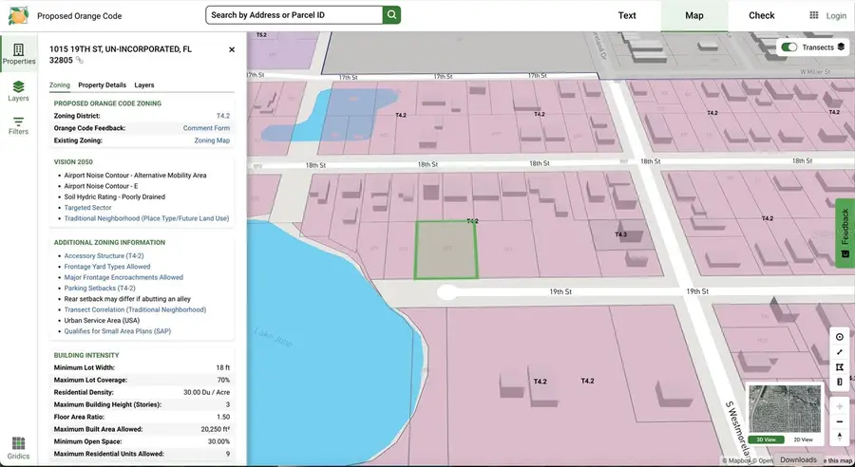The width and height of the screenshot is (855, 467).
Task: Open Transect Correlation (Traditional Neighborhood) link
Action: (135, 309)
